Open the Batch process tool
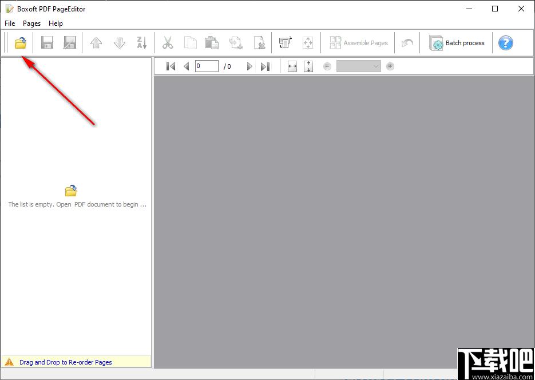This screenshot has width=535, height=380. pyautogui.click(x=457, y=43)
